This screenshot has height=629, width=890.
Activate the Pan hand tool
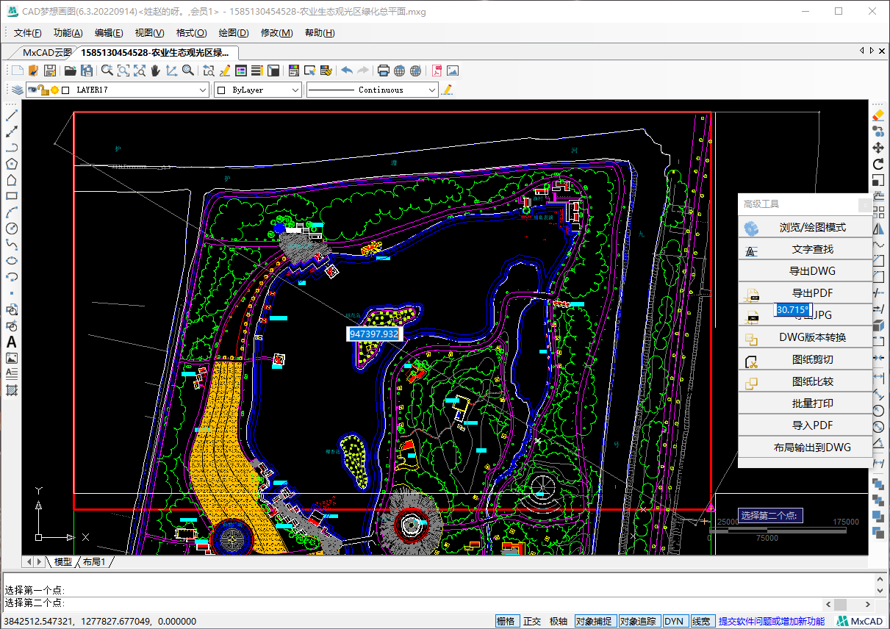(x=155, y=71)
